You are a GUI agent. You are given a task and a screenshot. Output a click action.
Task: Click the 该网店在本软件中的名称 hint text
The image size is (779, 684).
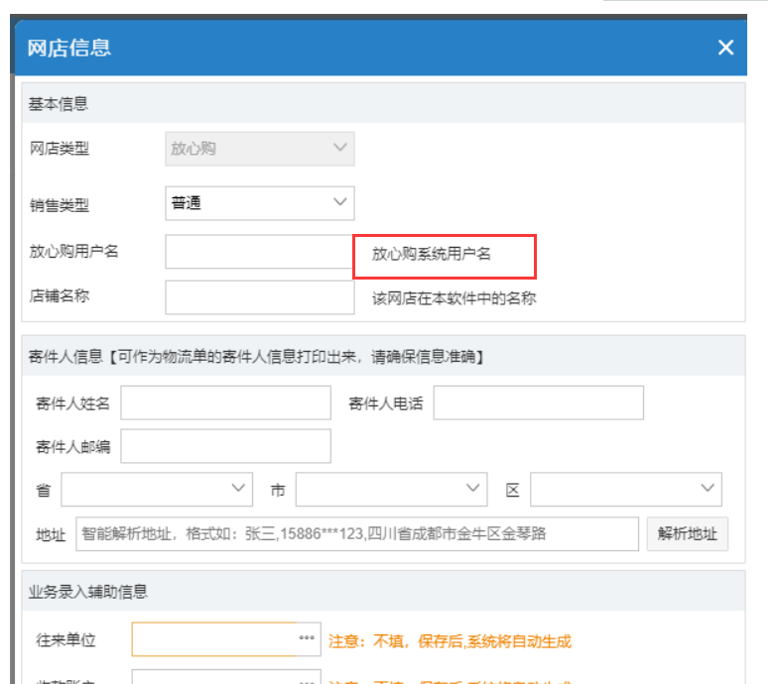[454, 298]
